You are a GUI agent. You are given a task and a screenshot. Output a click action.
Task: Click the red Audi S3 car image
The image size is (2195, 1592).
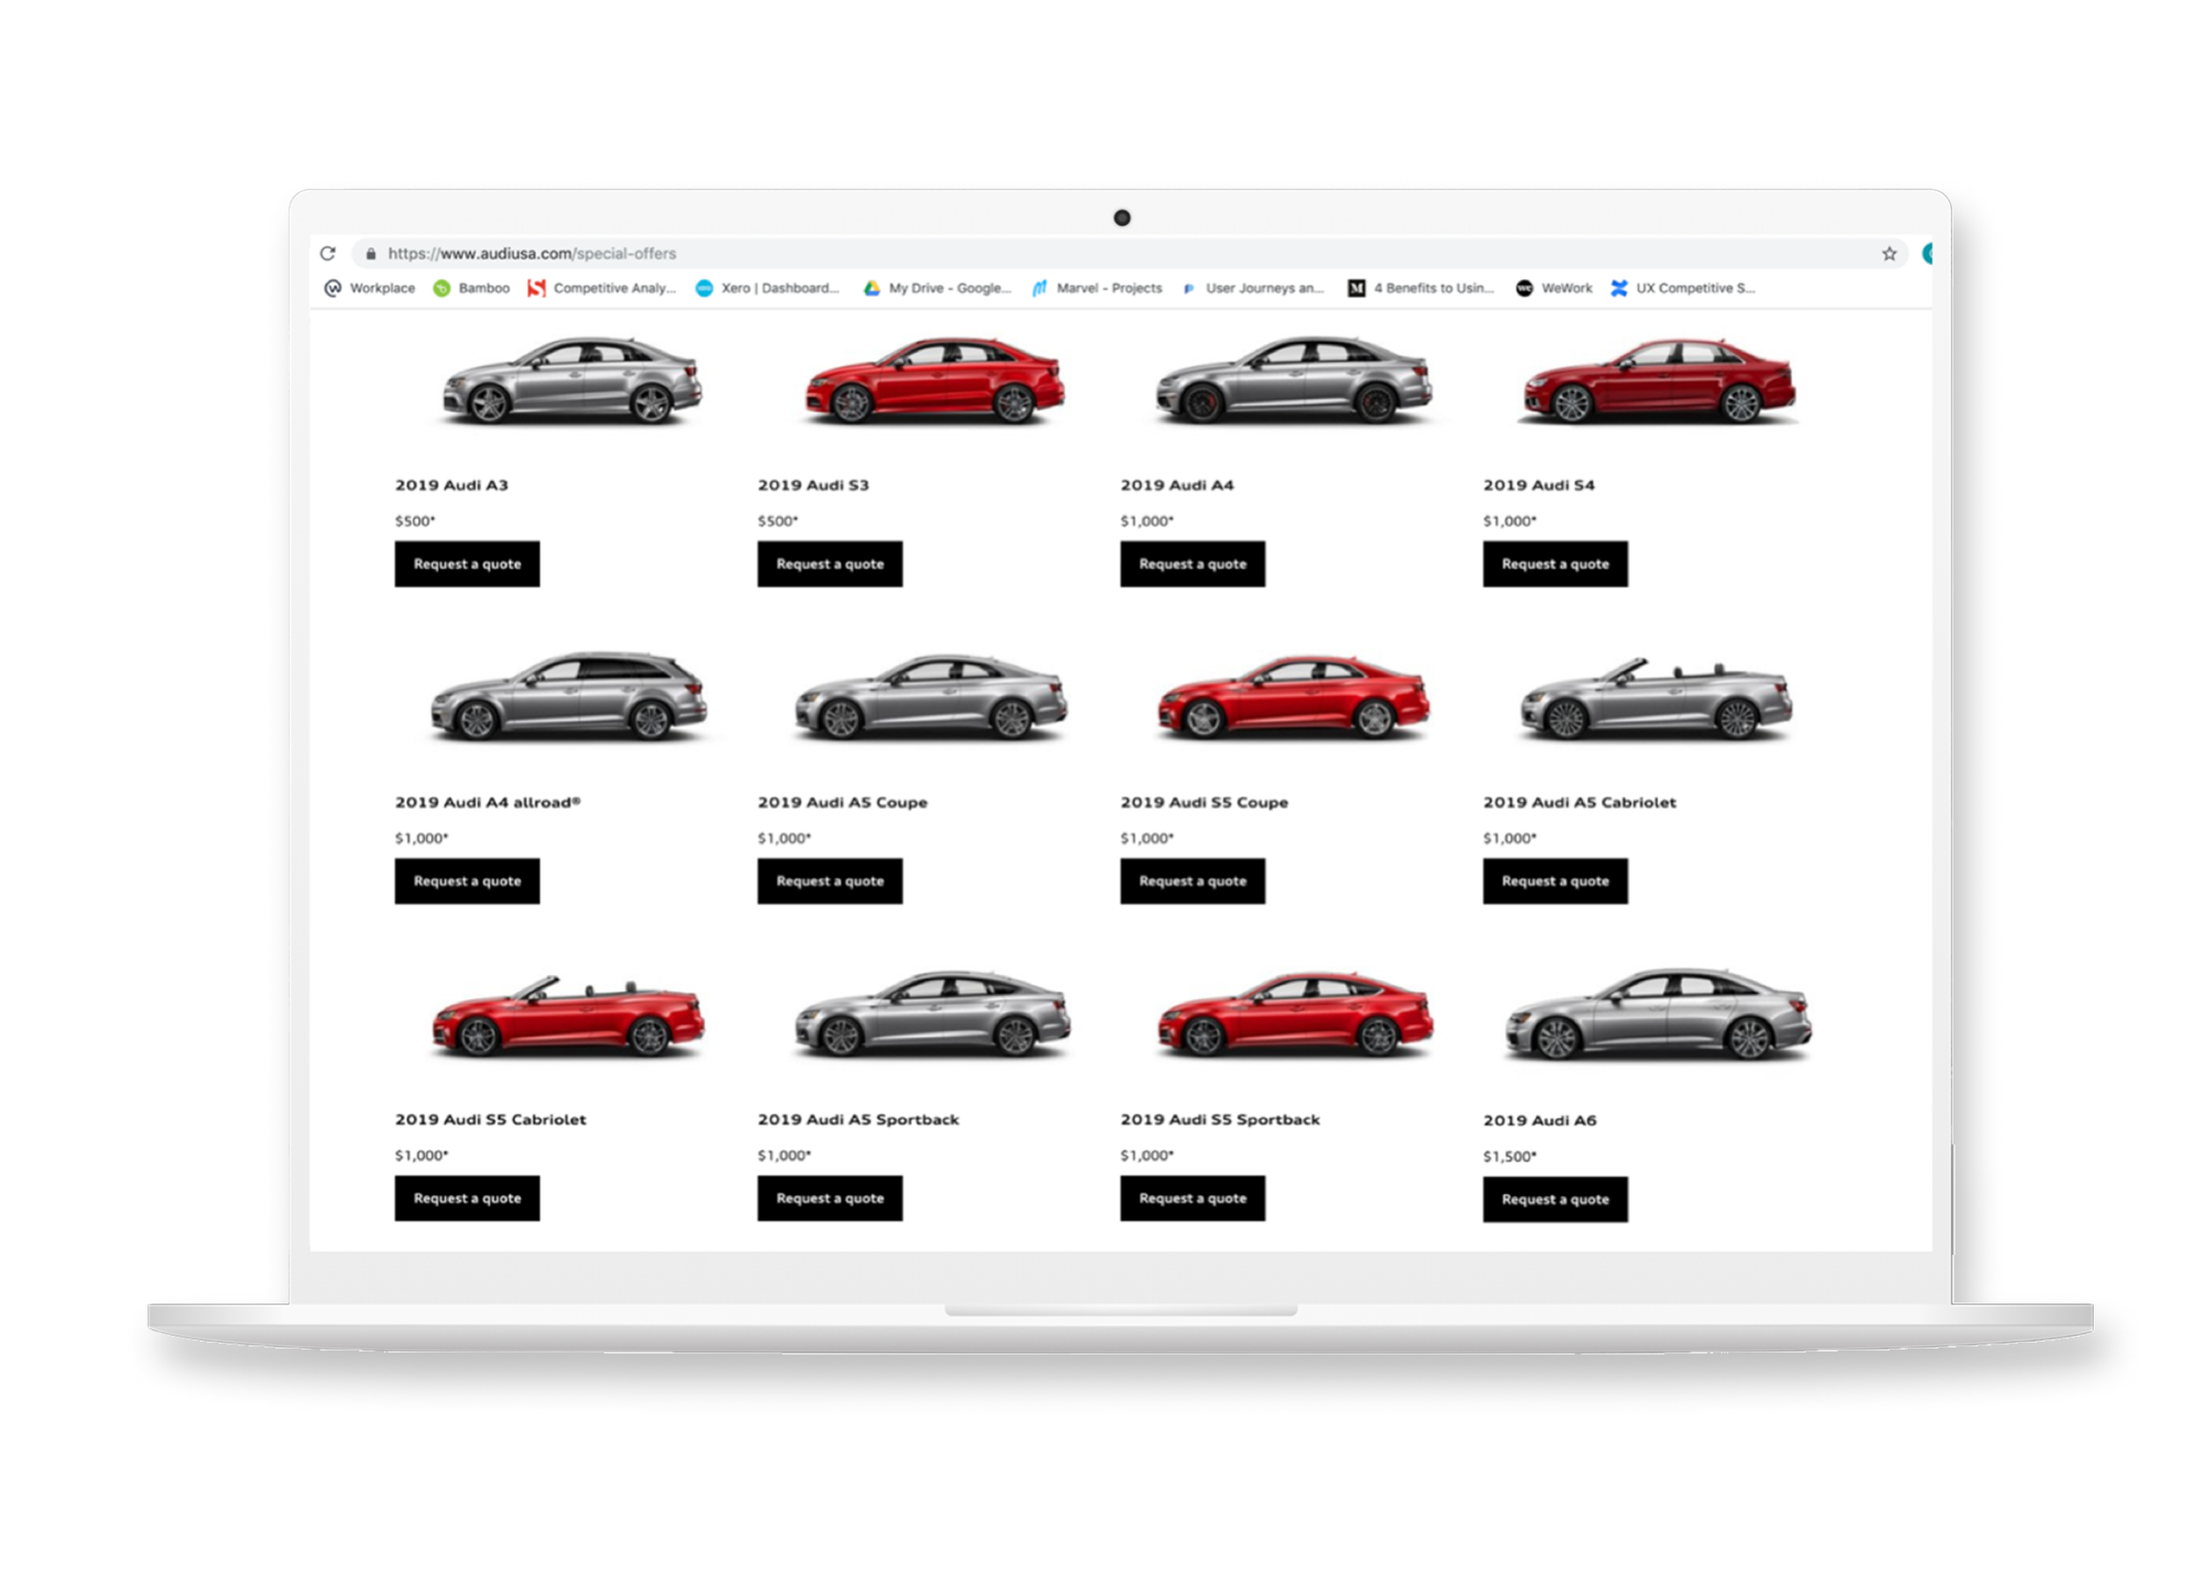tap(934, 380)
